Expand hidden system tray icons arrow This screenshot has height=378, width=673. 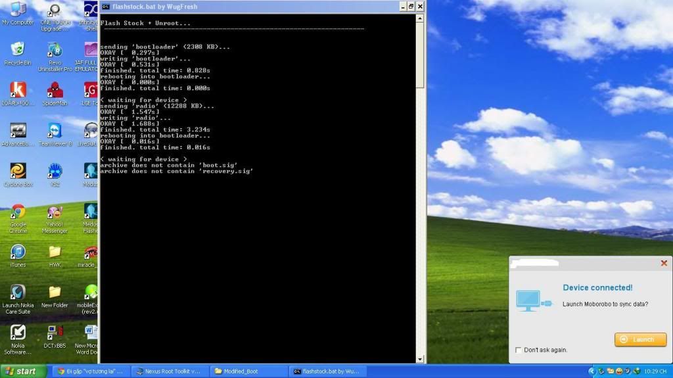pos(592,371)
